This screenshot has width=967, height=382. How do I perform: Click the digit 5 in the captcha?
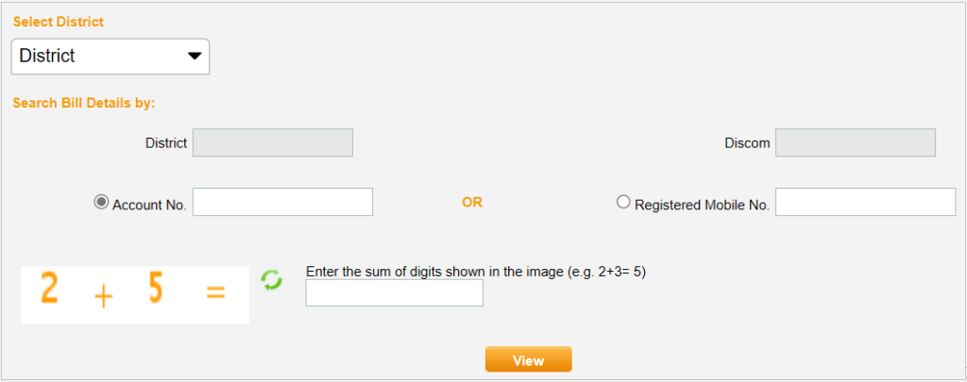click(156, 291)
